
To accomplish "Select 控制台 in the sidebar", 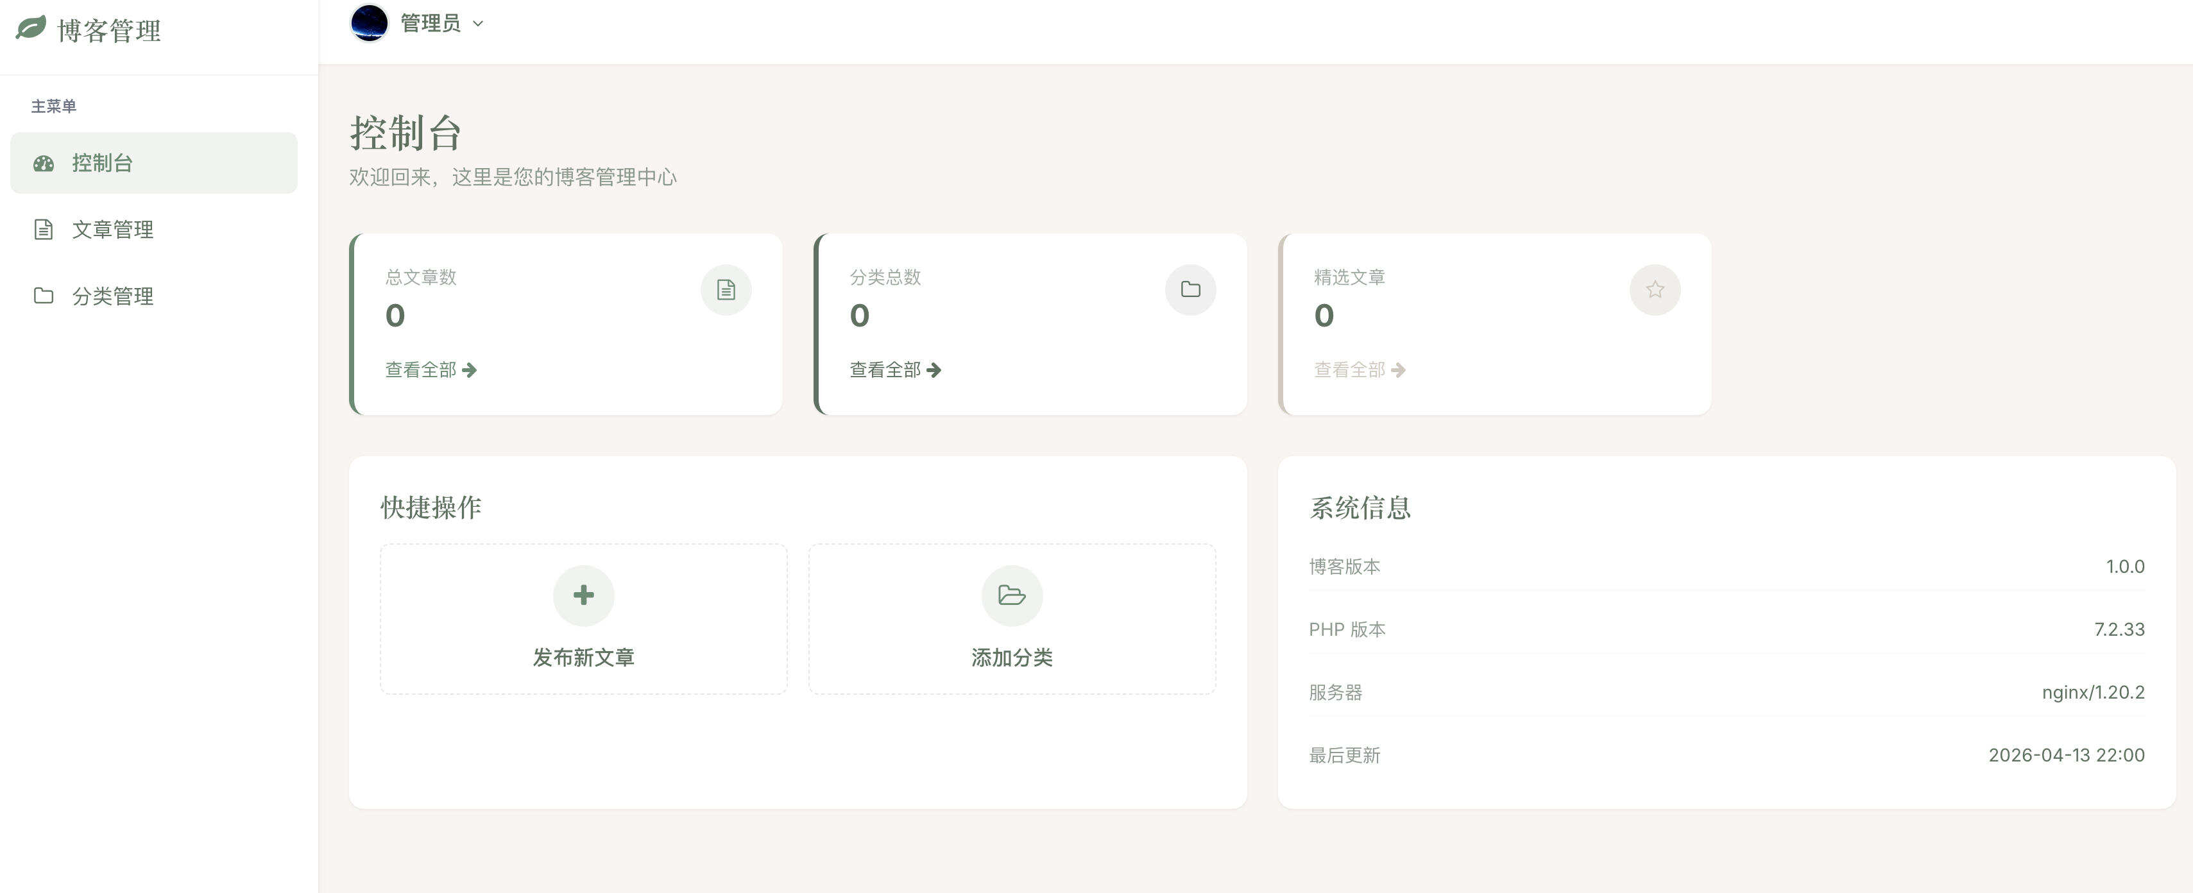I will [x=101, y=162].
